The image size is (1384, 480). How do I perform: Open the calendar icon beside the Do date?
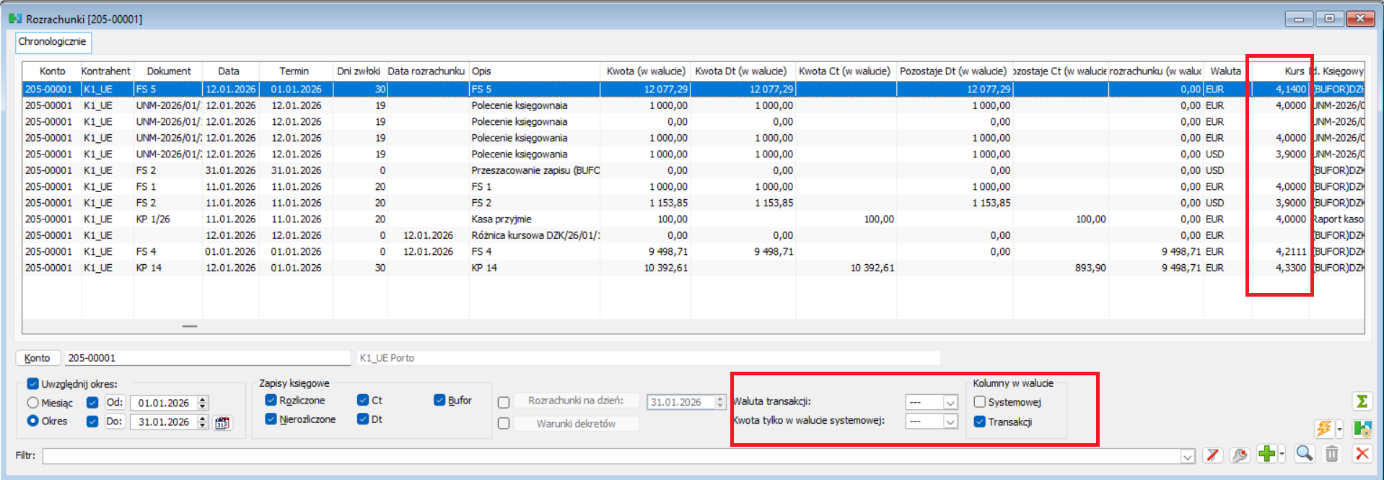coord(222,423)
